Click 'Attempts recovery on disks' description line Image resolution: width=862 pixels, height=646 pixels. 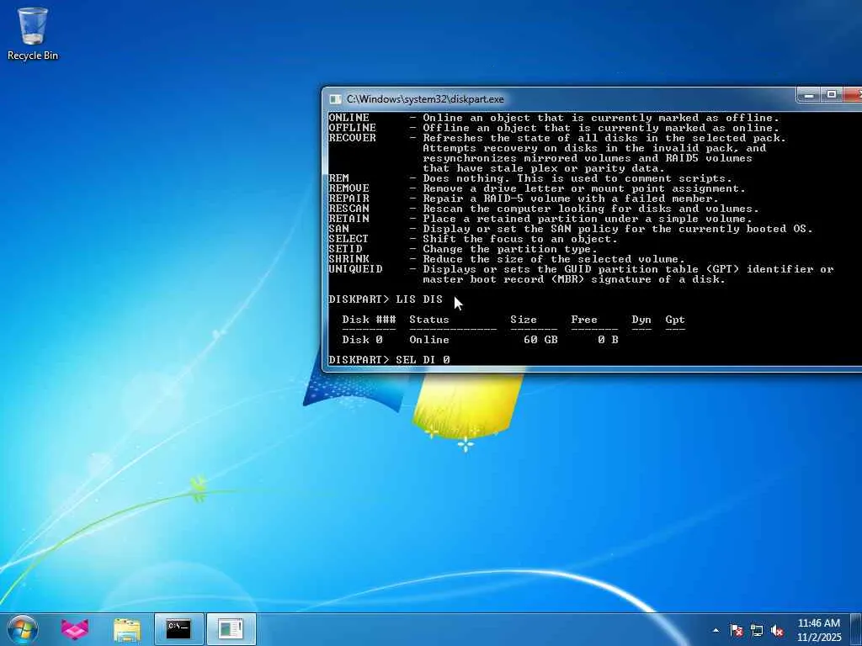coord(594,148)
